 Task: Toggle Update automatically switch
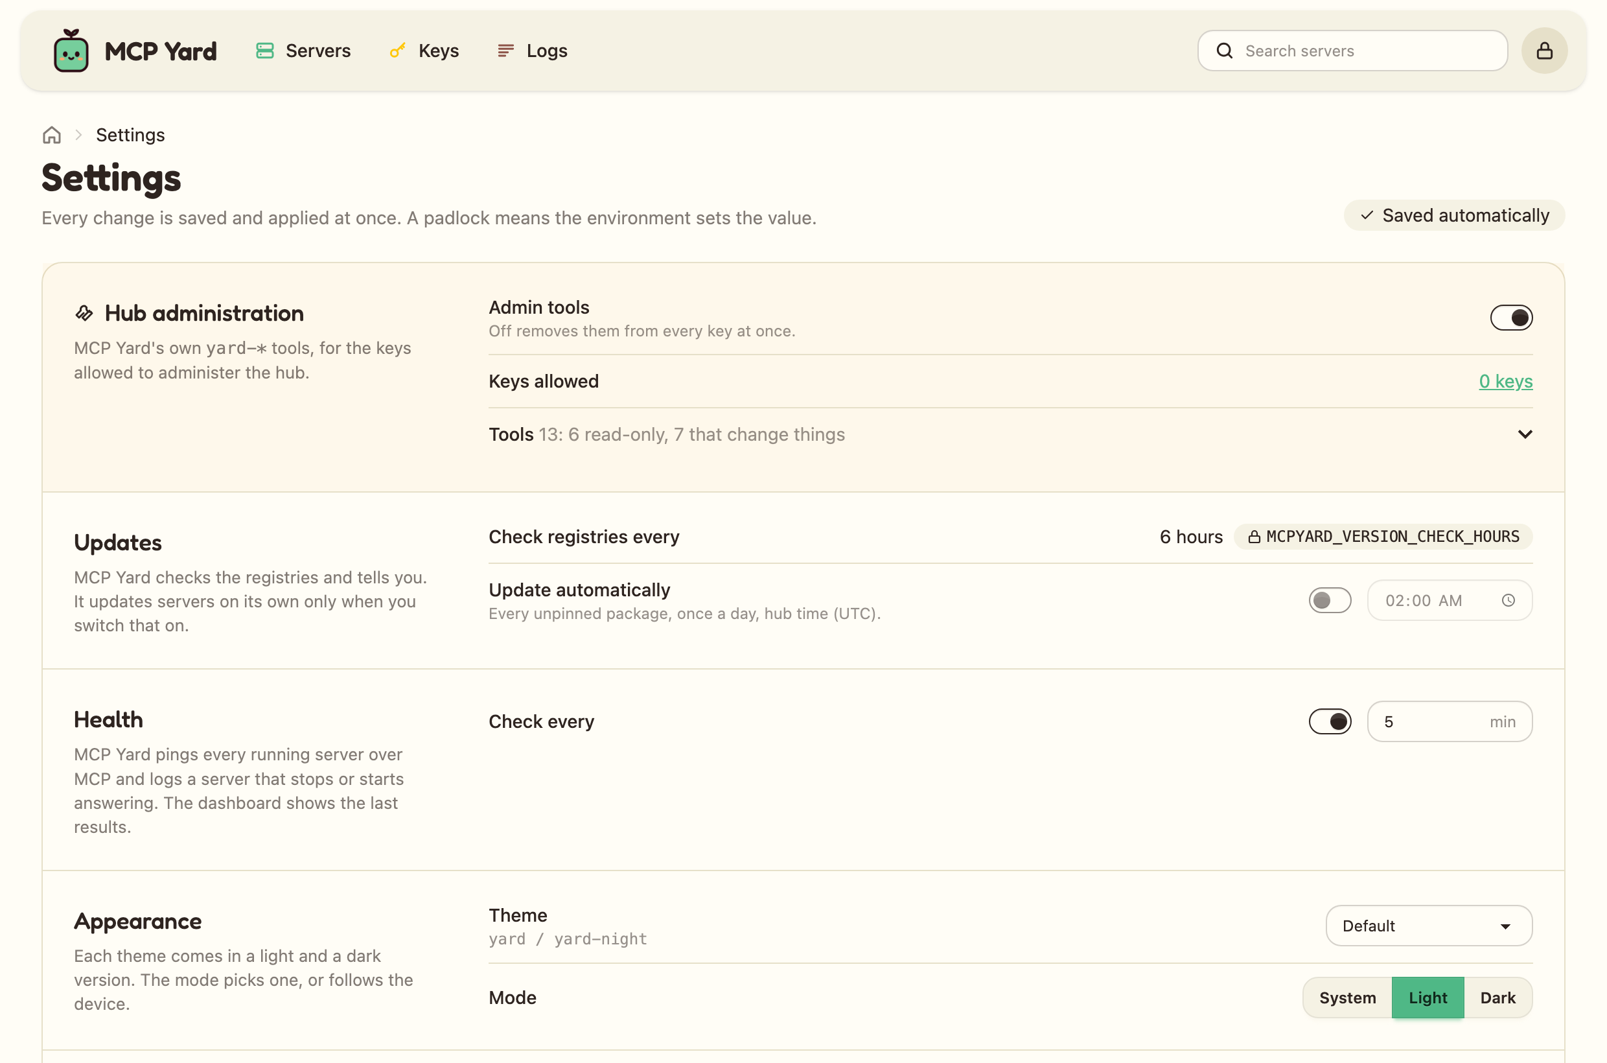(1330, 601)
